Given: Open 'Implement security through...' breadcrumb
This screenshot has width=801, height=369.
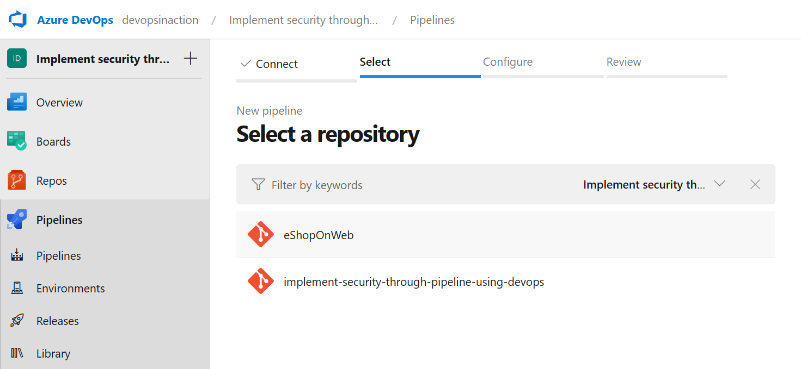Looking at the screenshot, I should [x=303, y=20].
